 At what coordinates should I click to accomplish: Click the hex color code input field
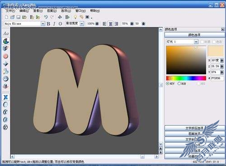tap(217, 78)
